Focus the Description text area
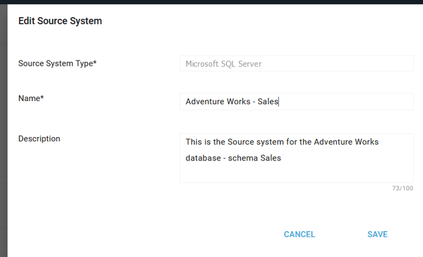423x257 pixels. [x=297, y=158]
